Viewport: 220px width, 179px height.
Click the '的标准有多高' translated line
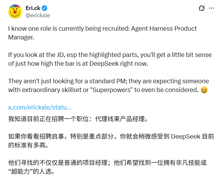28,145
